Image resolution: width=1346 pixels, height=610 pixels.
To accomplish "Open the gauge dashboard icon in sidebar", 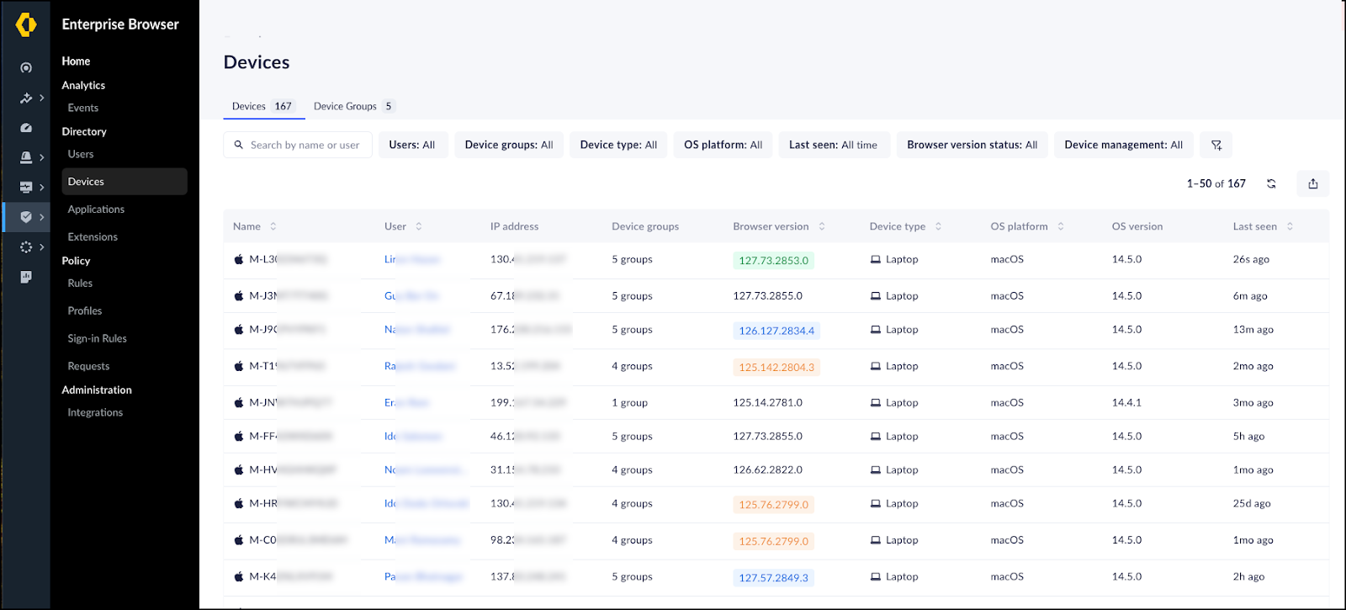I will pyautogui.click(x=26, y=128).
